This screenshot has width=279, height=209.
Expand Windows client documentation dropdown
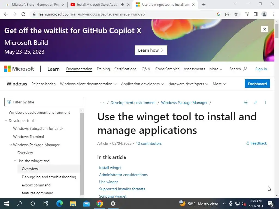click(88, 84)
